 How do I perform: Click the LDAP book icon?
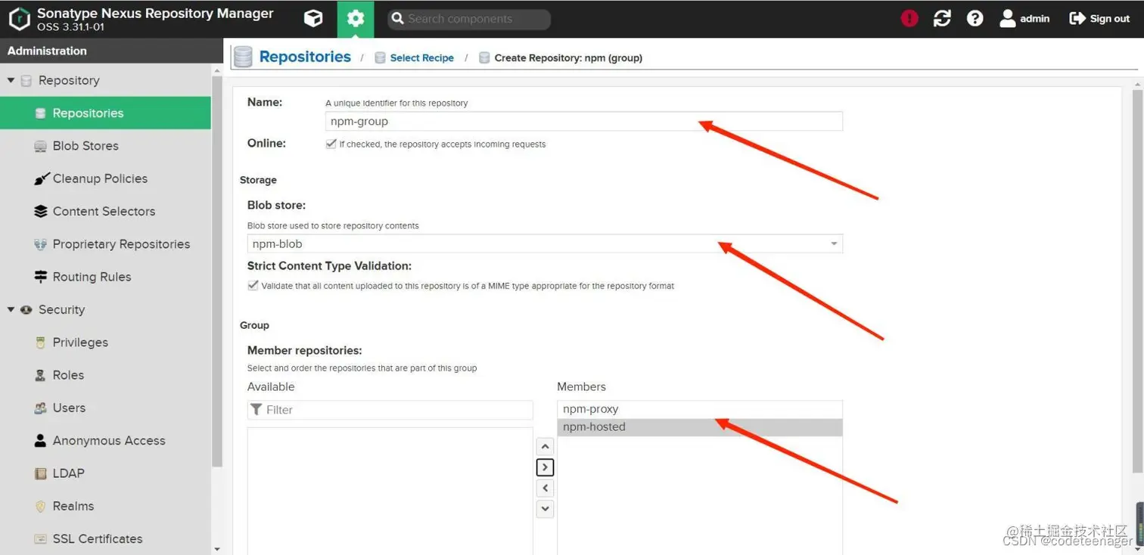pyautogui.click(x=41, y=473)
